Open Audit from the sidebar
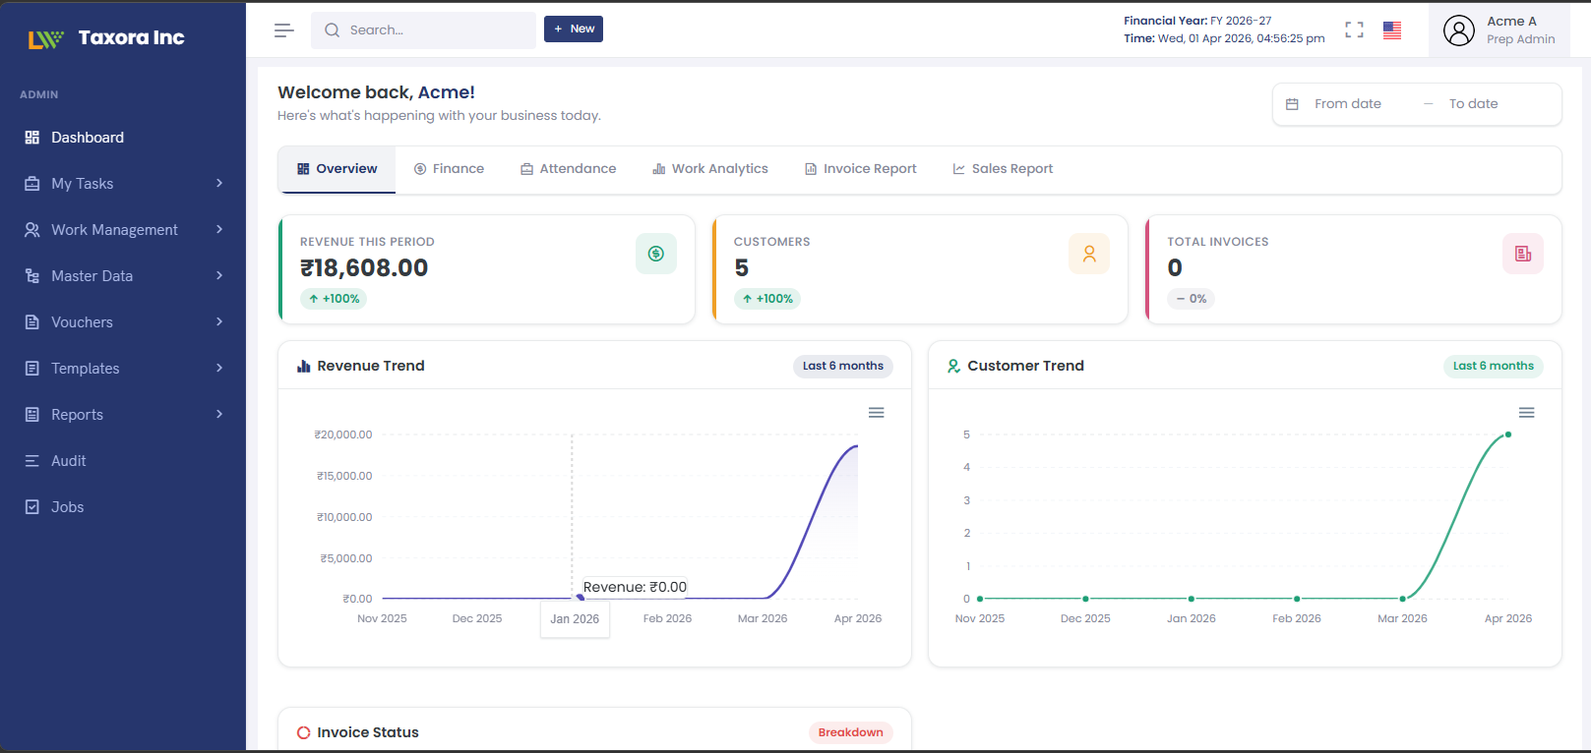 tap(69, 461)
